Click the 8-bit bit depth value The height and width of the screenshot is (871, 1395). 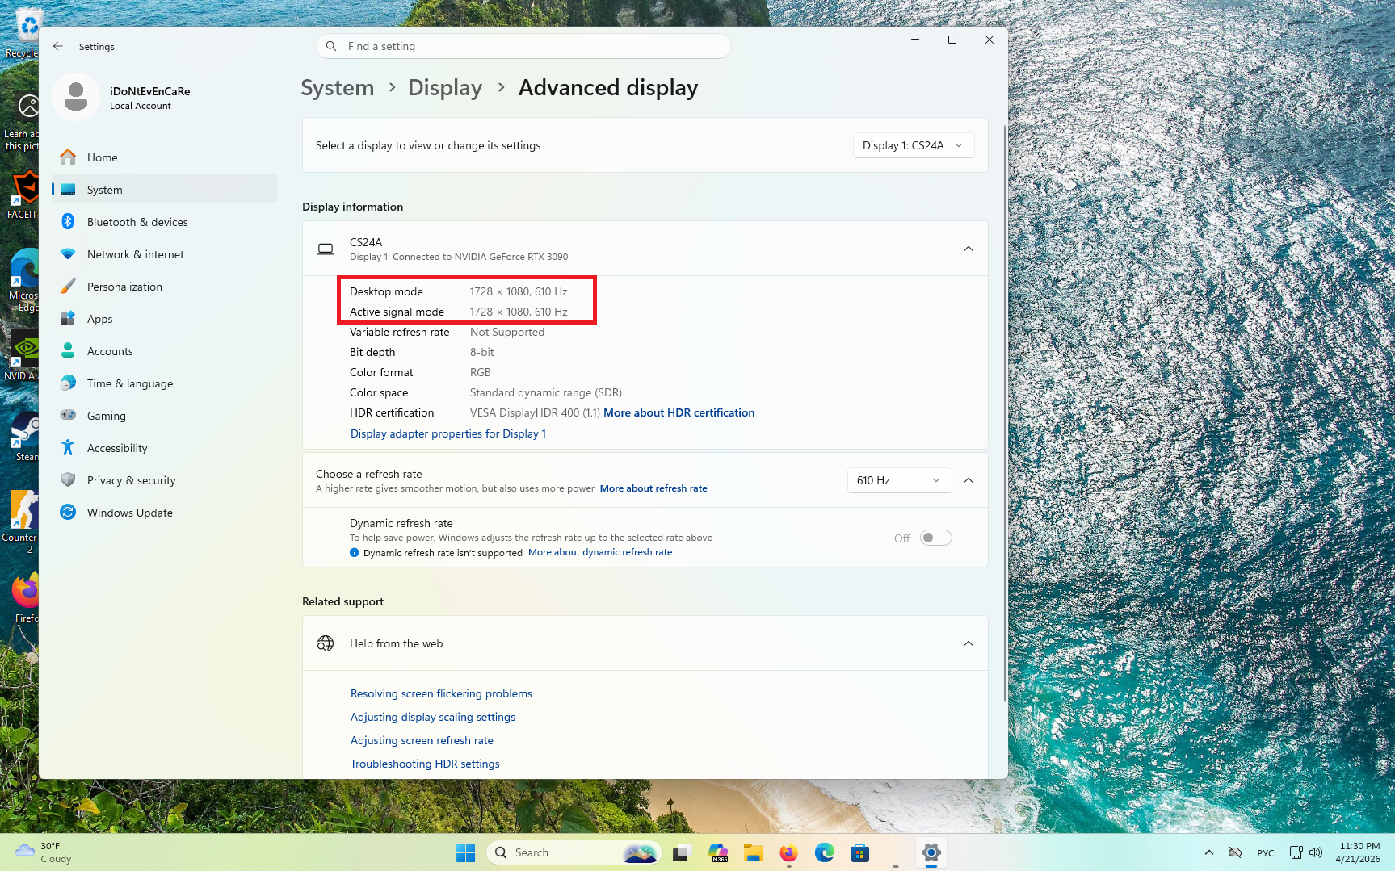(482, 352)
